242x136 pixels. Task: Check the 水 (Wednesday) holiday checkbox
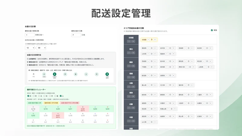[44, 96]
